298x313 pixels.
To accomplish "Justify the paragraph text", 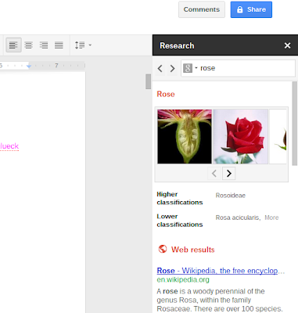I will point(59,45).
